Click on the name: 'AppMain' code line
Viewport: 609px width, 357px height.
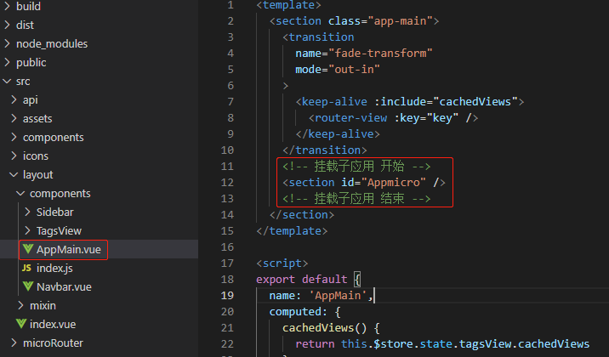pos(322,296)
